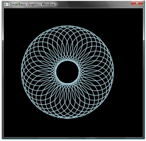Click the rightmost edge of the circle pattern
146x141 pixels.
[x=113, y=72]
